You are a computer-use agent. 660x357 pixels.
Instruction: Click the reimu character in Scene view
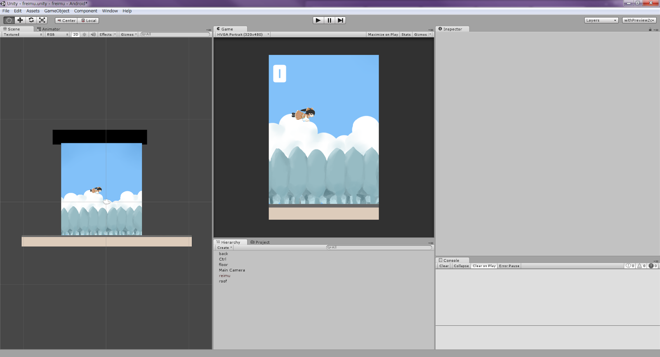pyautogui.click(x=96, y=190)
